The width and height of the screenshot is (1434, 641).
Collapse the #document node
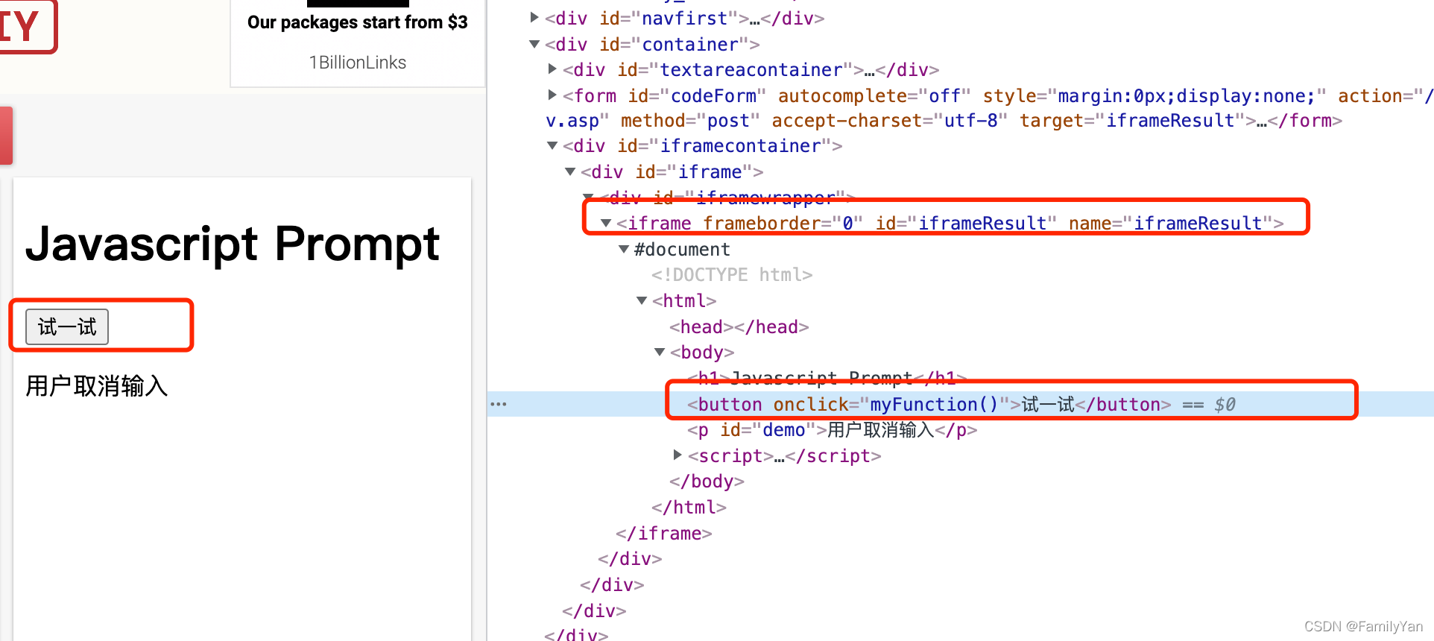(624, 249)
